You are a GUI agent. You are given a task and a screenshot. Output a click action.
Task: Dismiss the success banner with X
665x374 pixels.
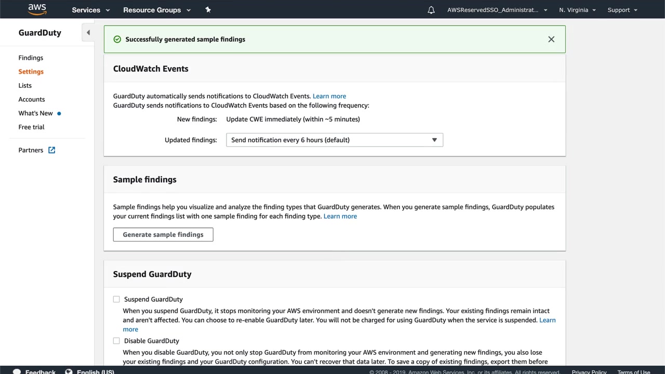click(551, 39)
